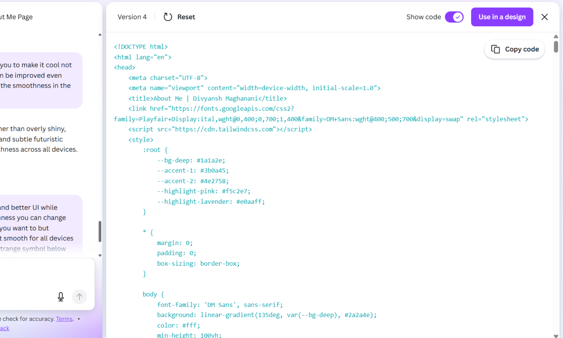Send the chat message with the arrow icon
This screenshot has width=563, height=338.
coord(80,297)
